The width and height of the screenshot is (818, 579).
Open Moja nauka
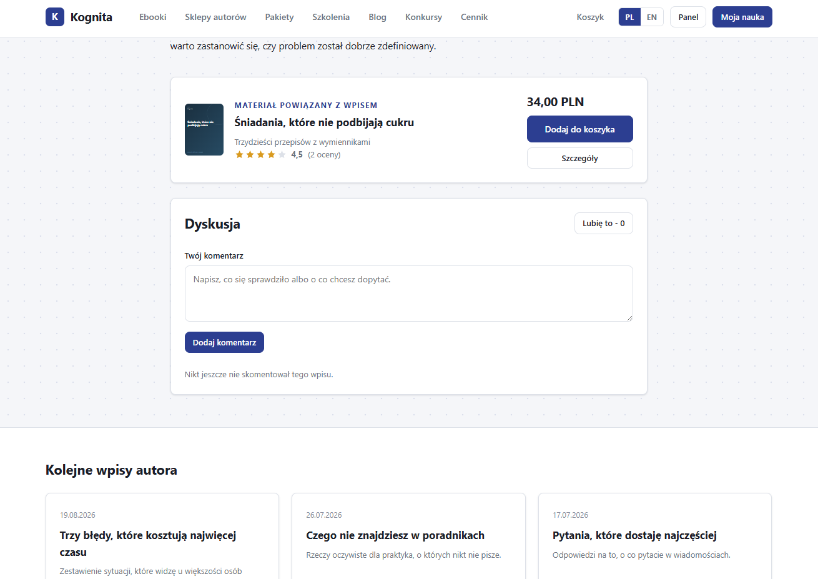point(742,17)
